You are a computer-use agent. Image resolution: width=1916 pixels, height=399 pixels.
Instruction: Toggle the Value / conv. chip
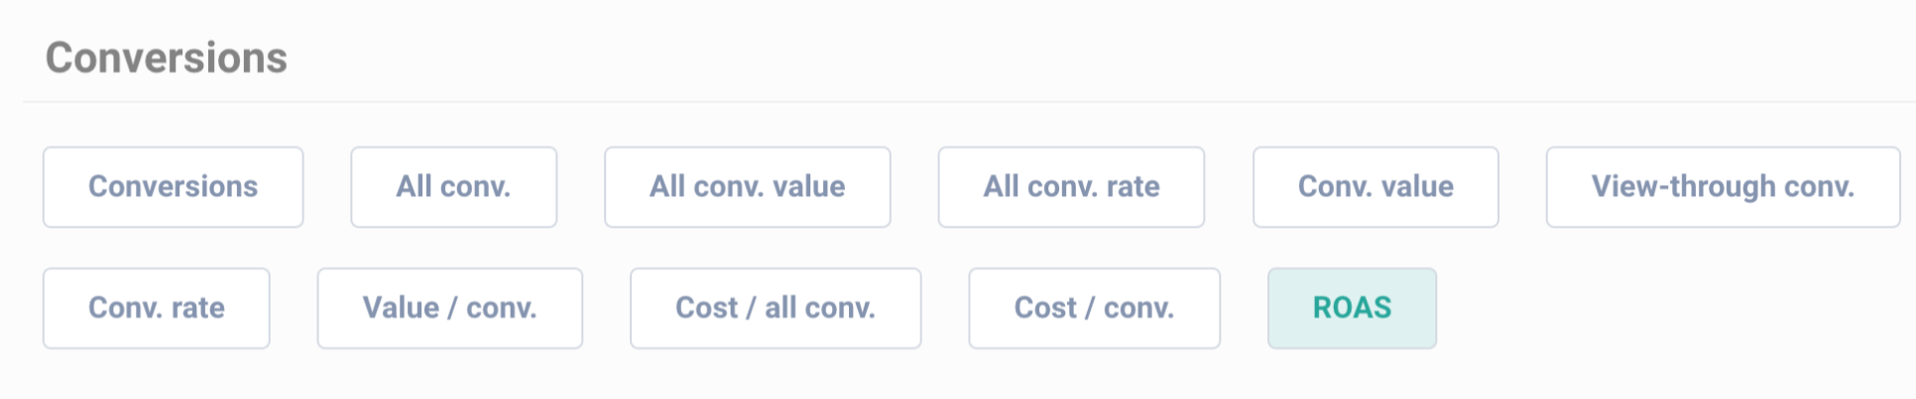449,308
